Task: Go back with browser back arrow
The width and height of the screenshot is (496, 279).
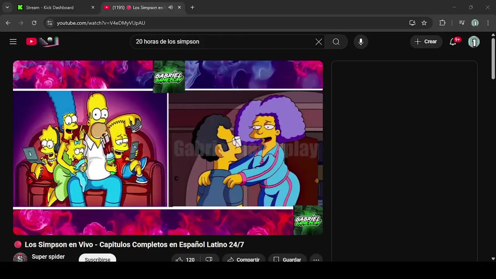Action: click(x=8, y=23)
